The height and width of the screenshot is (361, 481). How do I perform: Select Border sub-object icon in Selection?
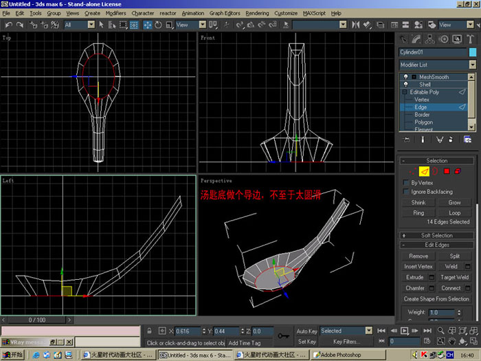pyautogui.click(x=435, y=171)
